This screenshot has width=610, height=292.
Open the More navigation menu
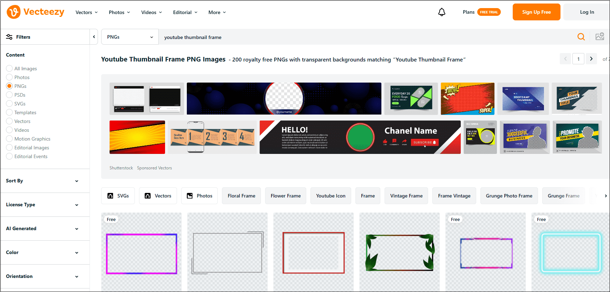[217, 12]
